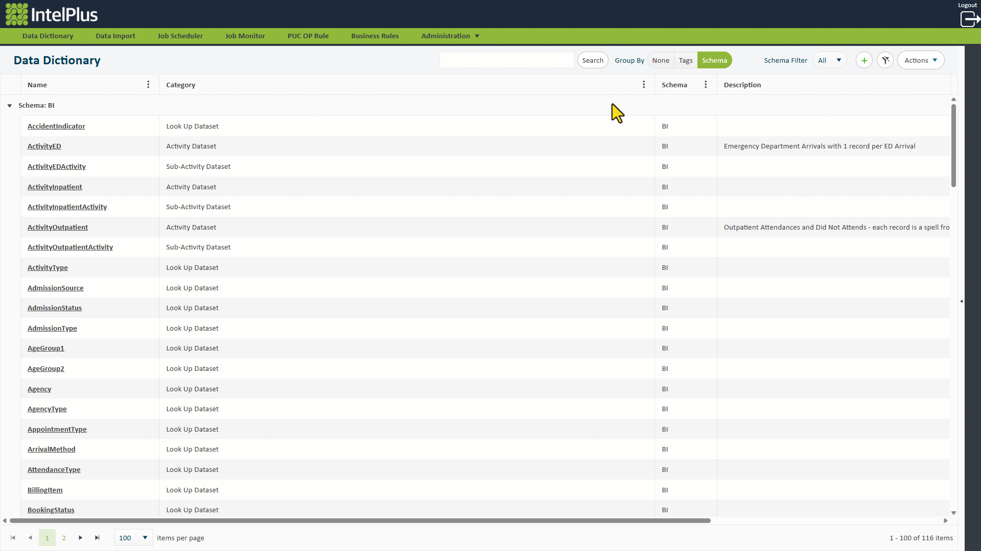Click the green plus add button
Viewport: 981px width, 551px height.
[x=864, y=60]
